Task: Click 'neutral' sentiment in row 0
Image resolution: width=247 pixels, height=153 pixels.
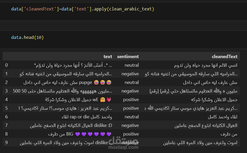Action: (132, 65)
